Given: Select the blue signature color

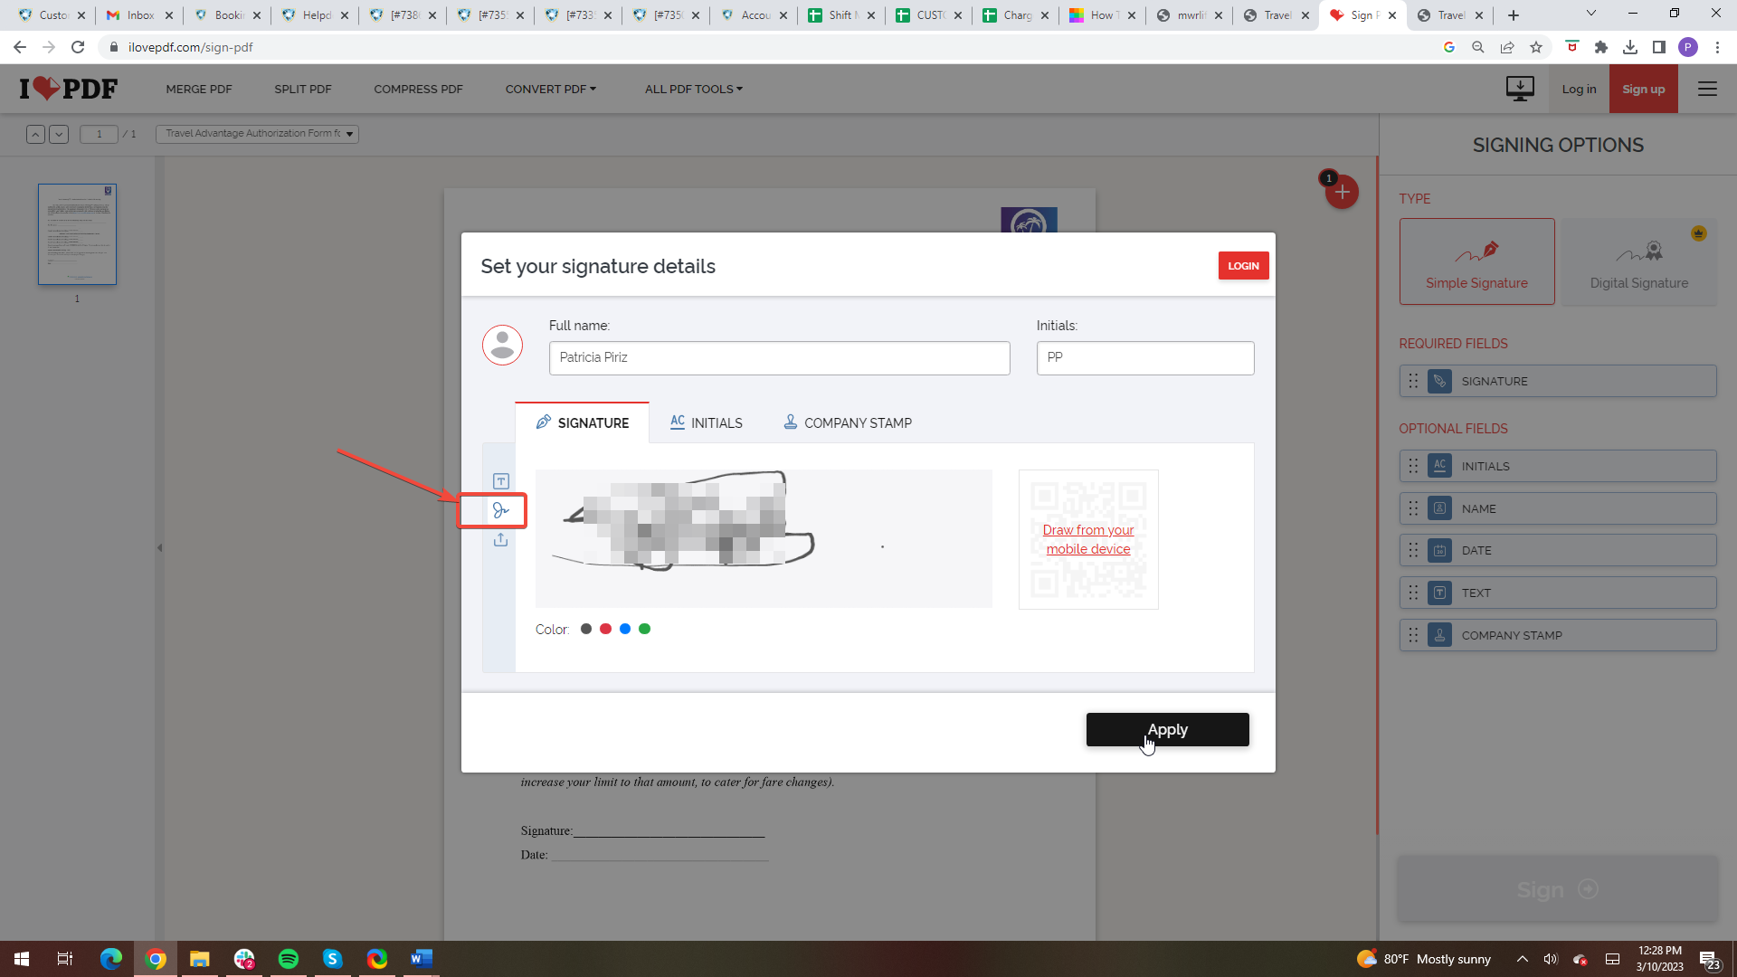Looking at the screenshot, I should pos(625,629).
